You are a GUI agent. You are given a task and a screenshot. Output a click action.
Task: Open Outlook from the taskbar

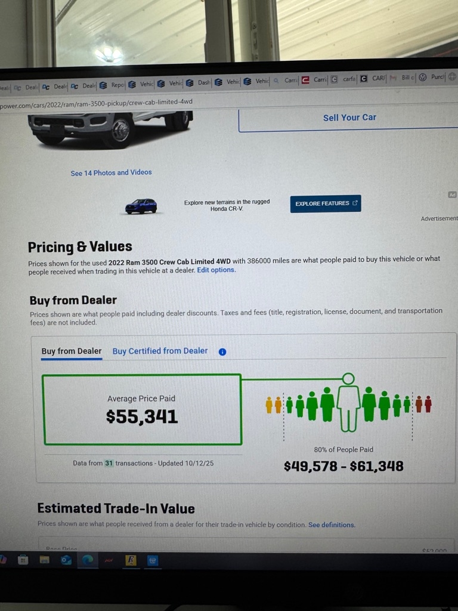tap(66, 560)
